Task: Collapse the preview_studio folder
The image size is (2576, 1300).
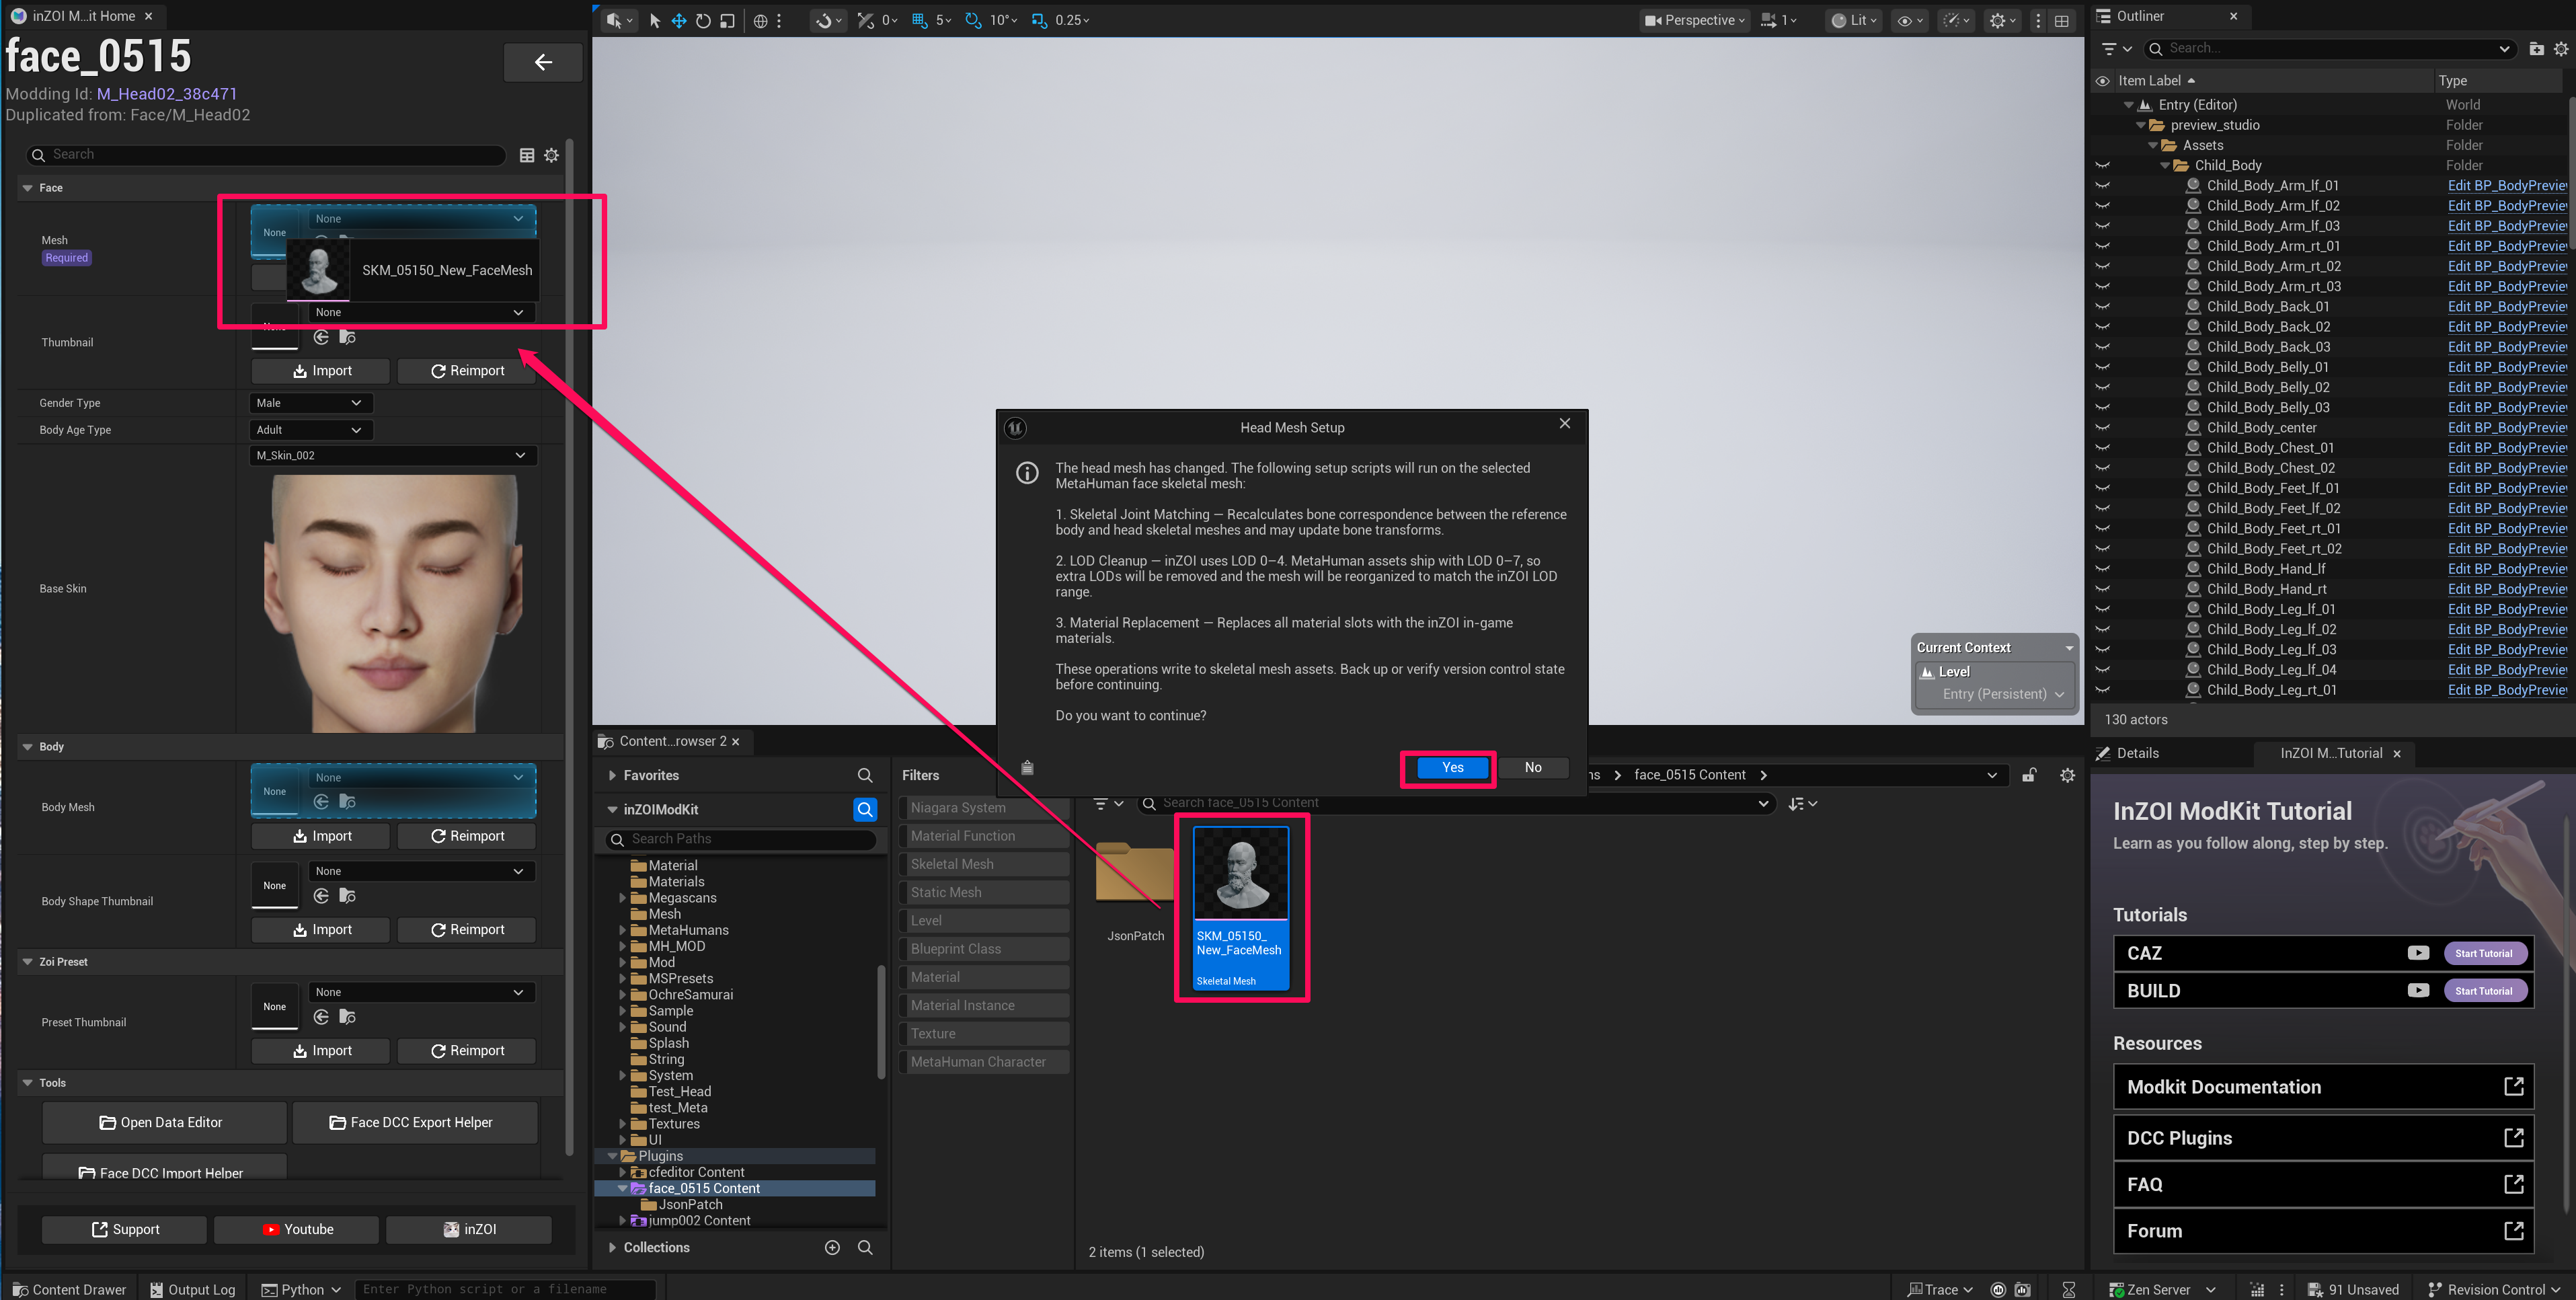Action: [2140, 125]
